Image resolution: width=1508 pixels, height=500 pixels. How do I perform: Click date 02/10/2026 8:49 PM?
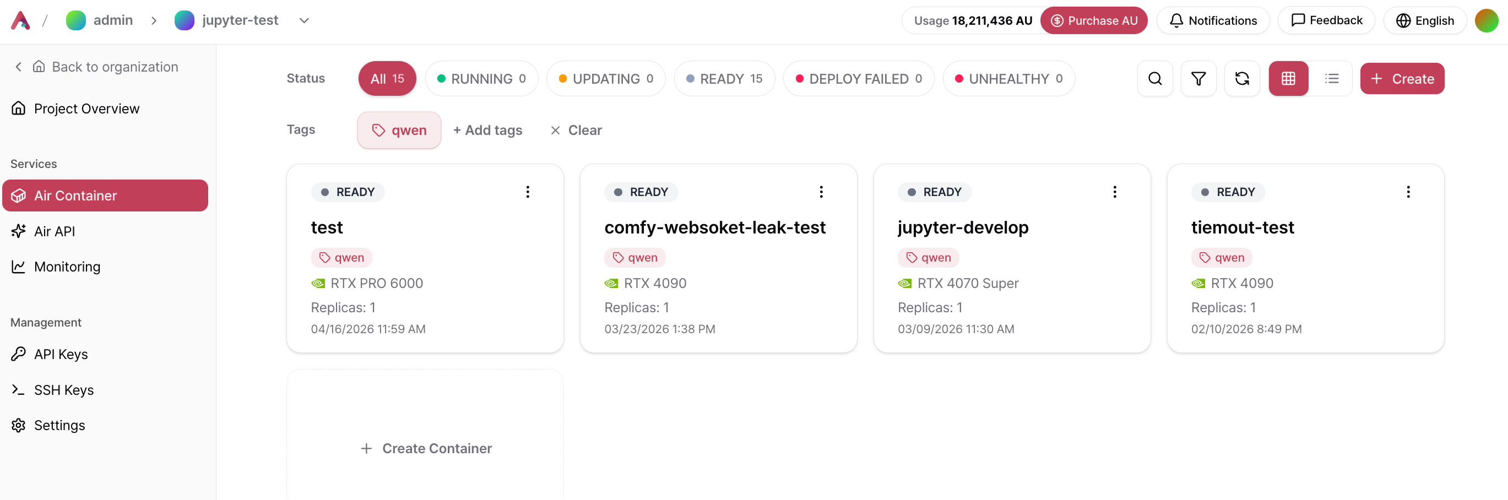(x=1246, y=329)
